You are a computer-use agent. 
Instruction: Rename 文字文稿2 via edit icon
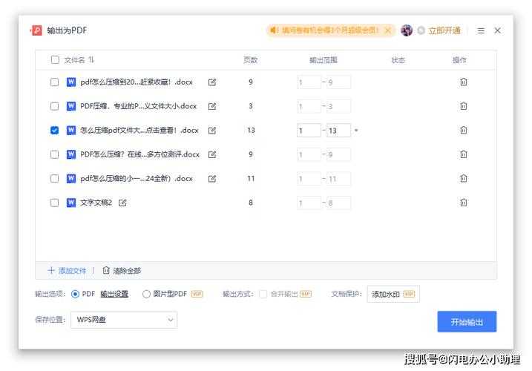pyautogui.click(x=122, y=203)
